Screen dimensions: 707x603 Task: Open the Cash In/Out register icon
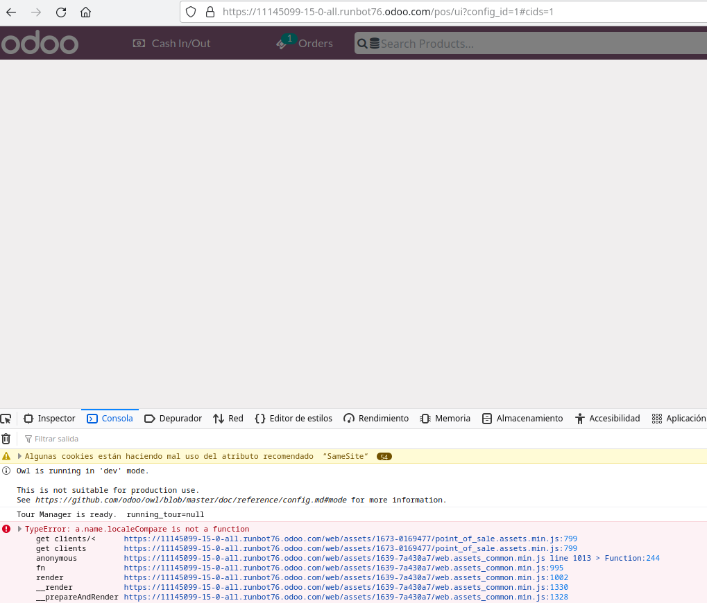click(x=140, y=43)
